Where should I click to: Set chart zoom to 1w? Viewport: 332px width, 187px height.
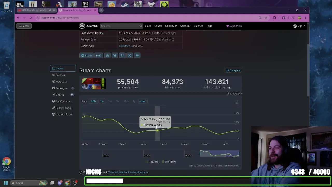click(x=102, y=101)
